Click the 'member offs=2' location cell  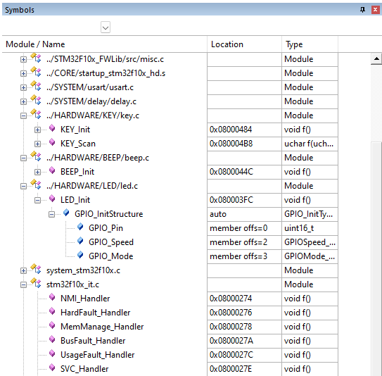tap(244, 242)
